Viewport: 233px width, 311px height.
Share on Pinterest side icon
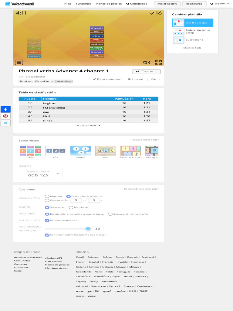[5, 116]
